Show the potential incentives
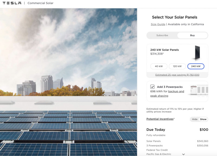Viewport: 217px width, 156px height. click(203, 119)
